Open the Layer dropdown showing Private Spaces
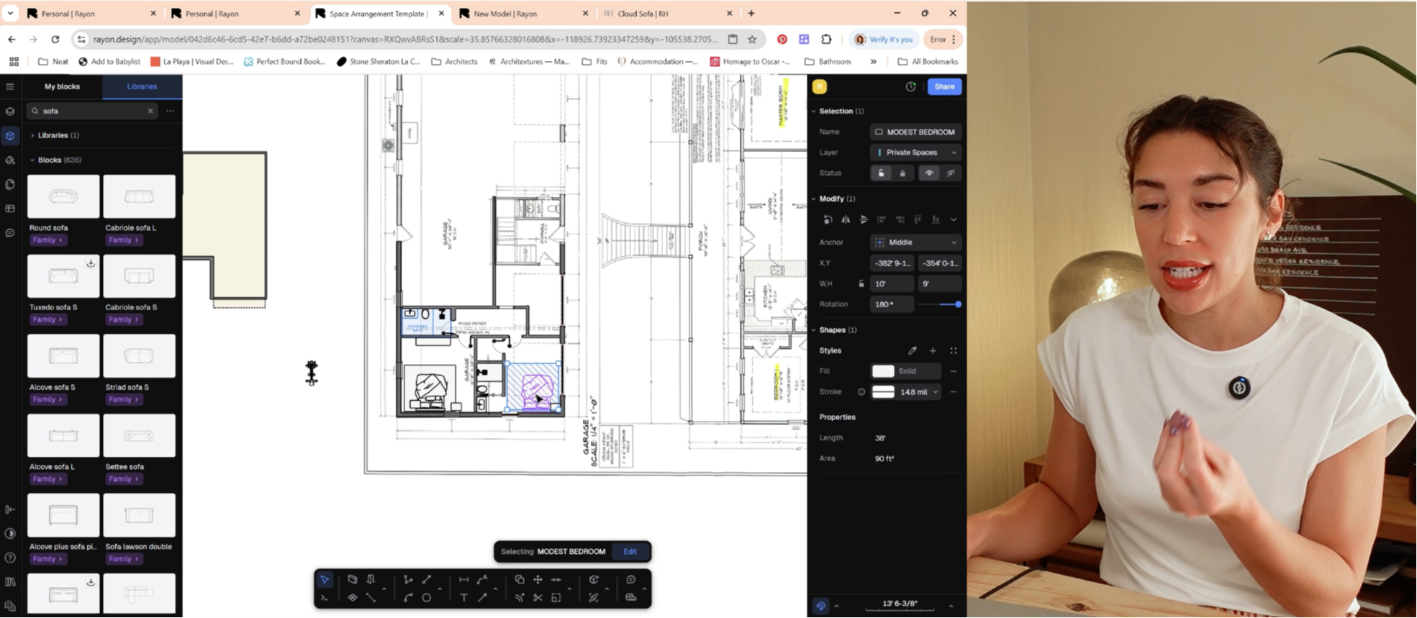The height and width of the screenshot is (618, 1417). tap(915, 153)
